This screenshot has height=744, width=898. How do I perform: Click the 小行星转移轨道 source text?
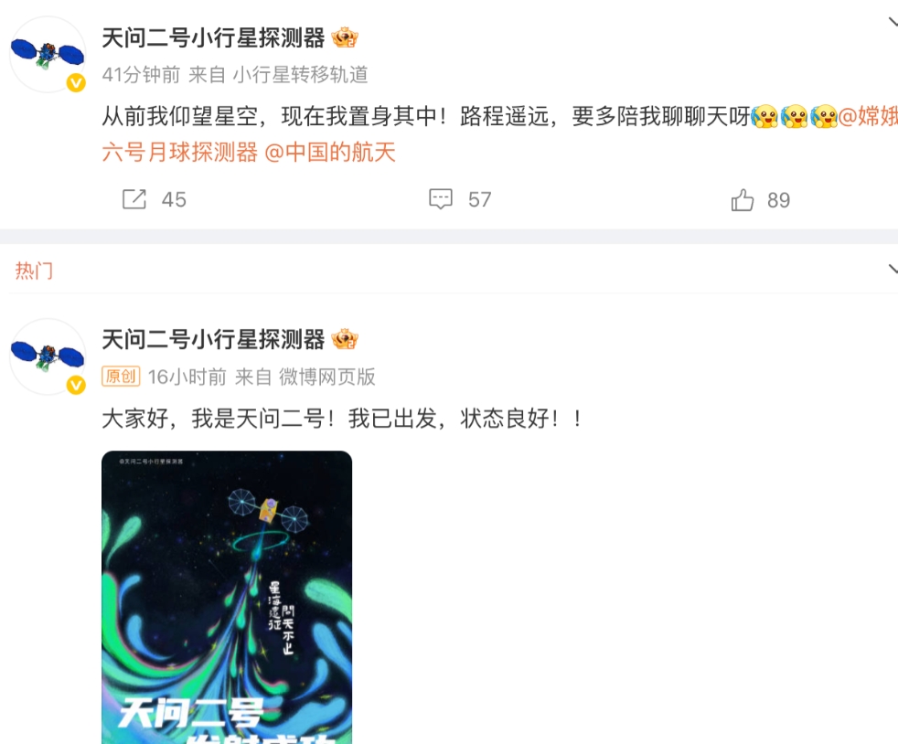click(300, 74)
